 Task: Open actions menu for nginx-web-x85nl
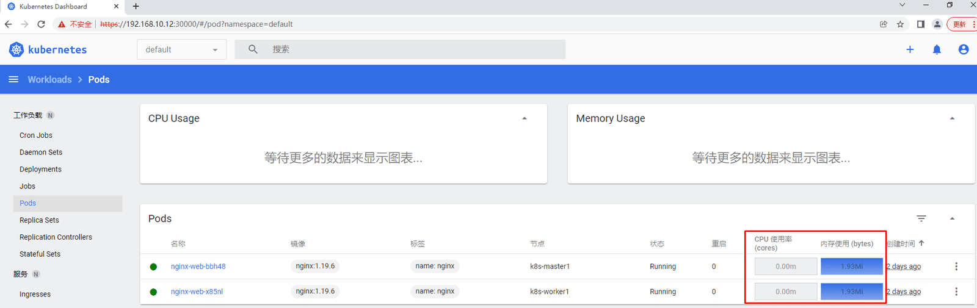click(x=956, y=292)
